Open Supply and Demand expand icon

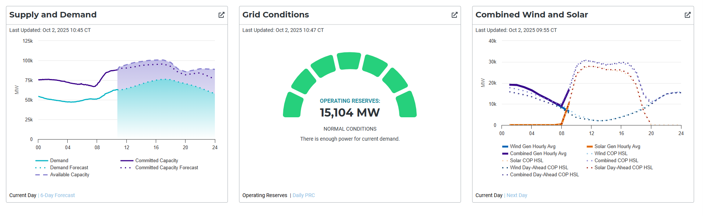tap(221, 15)
